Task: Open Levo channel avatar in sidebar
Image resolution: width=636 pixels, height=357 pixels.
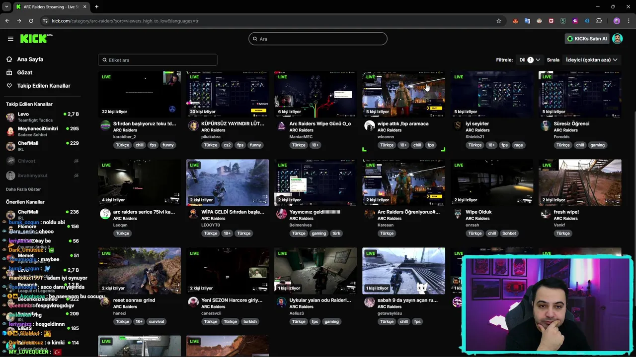Action: [x=10, y=117]
